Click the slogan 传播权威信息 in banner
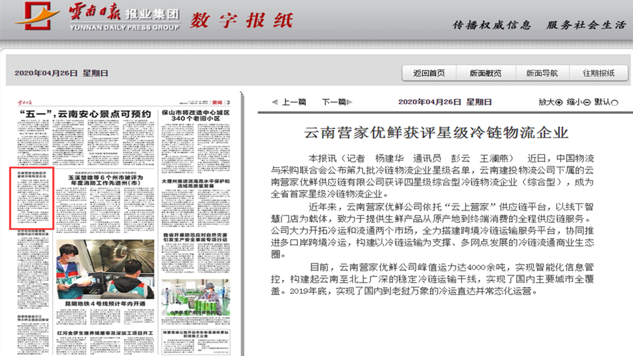The width and height of the screenshot is (633, 356). [x=492, y=25]
